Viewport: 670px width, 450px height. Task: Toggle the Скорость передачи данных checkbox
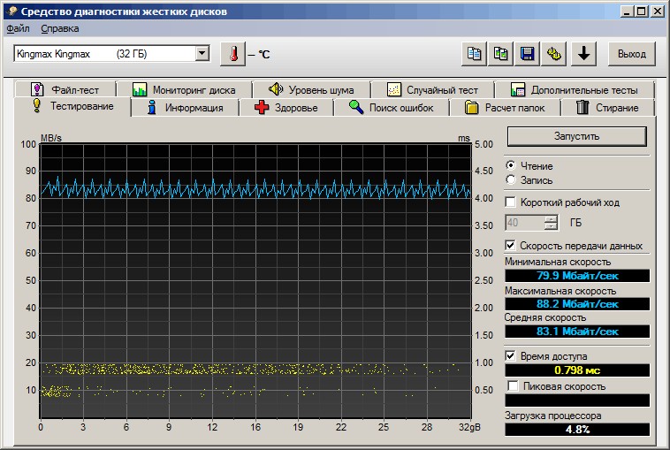coord(511,246)
